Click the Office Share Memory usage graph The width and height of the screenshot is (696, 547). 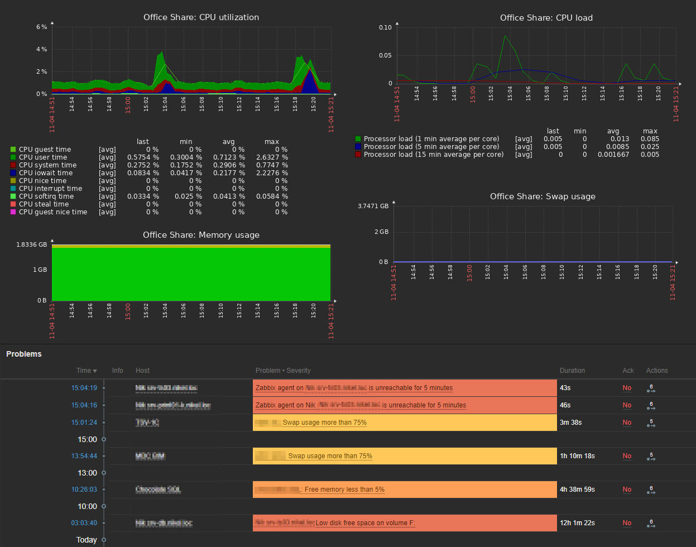[191, 273]
